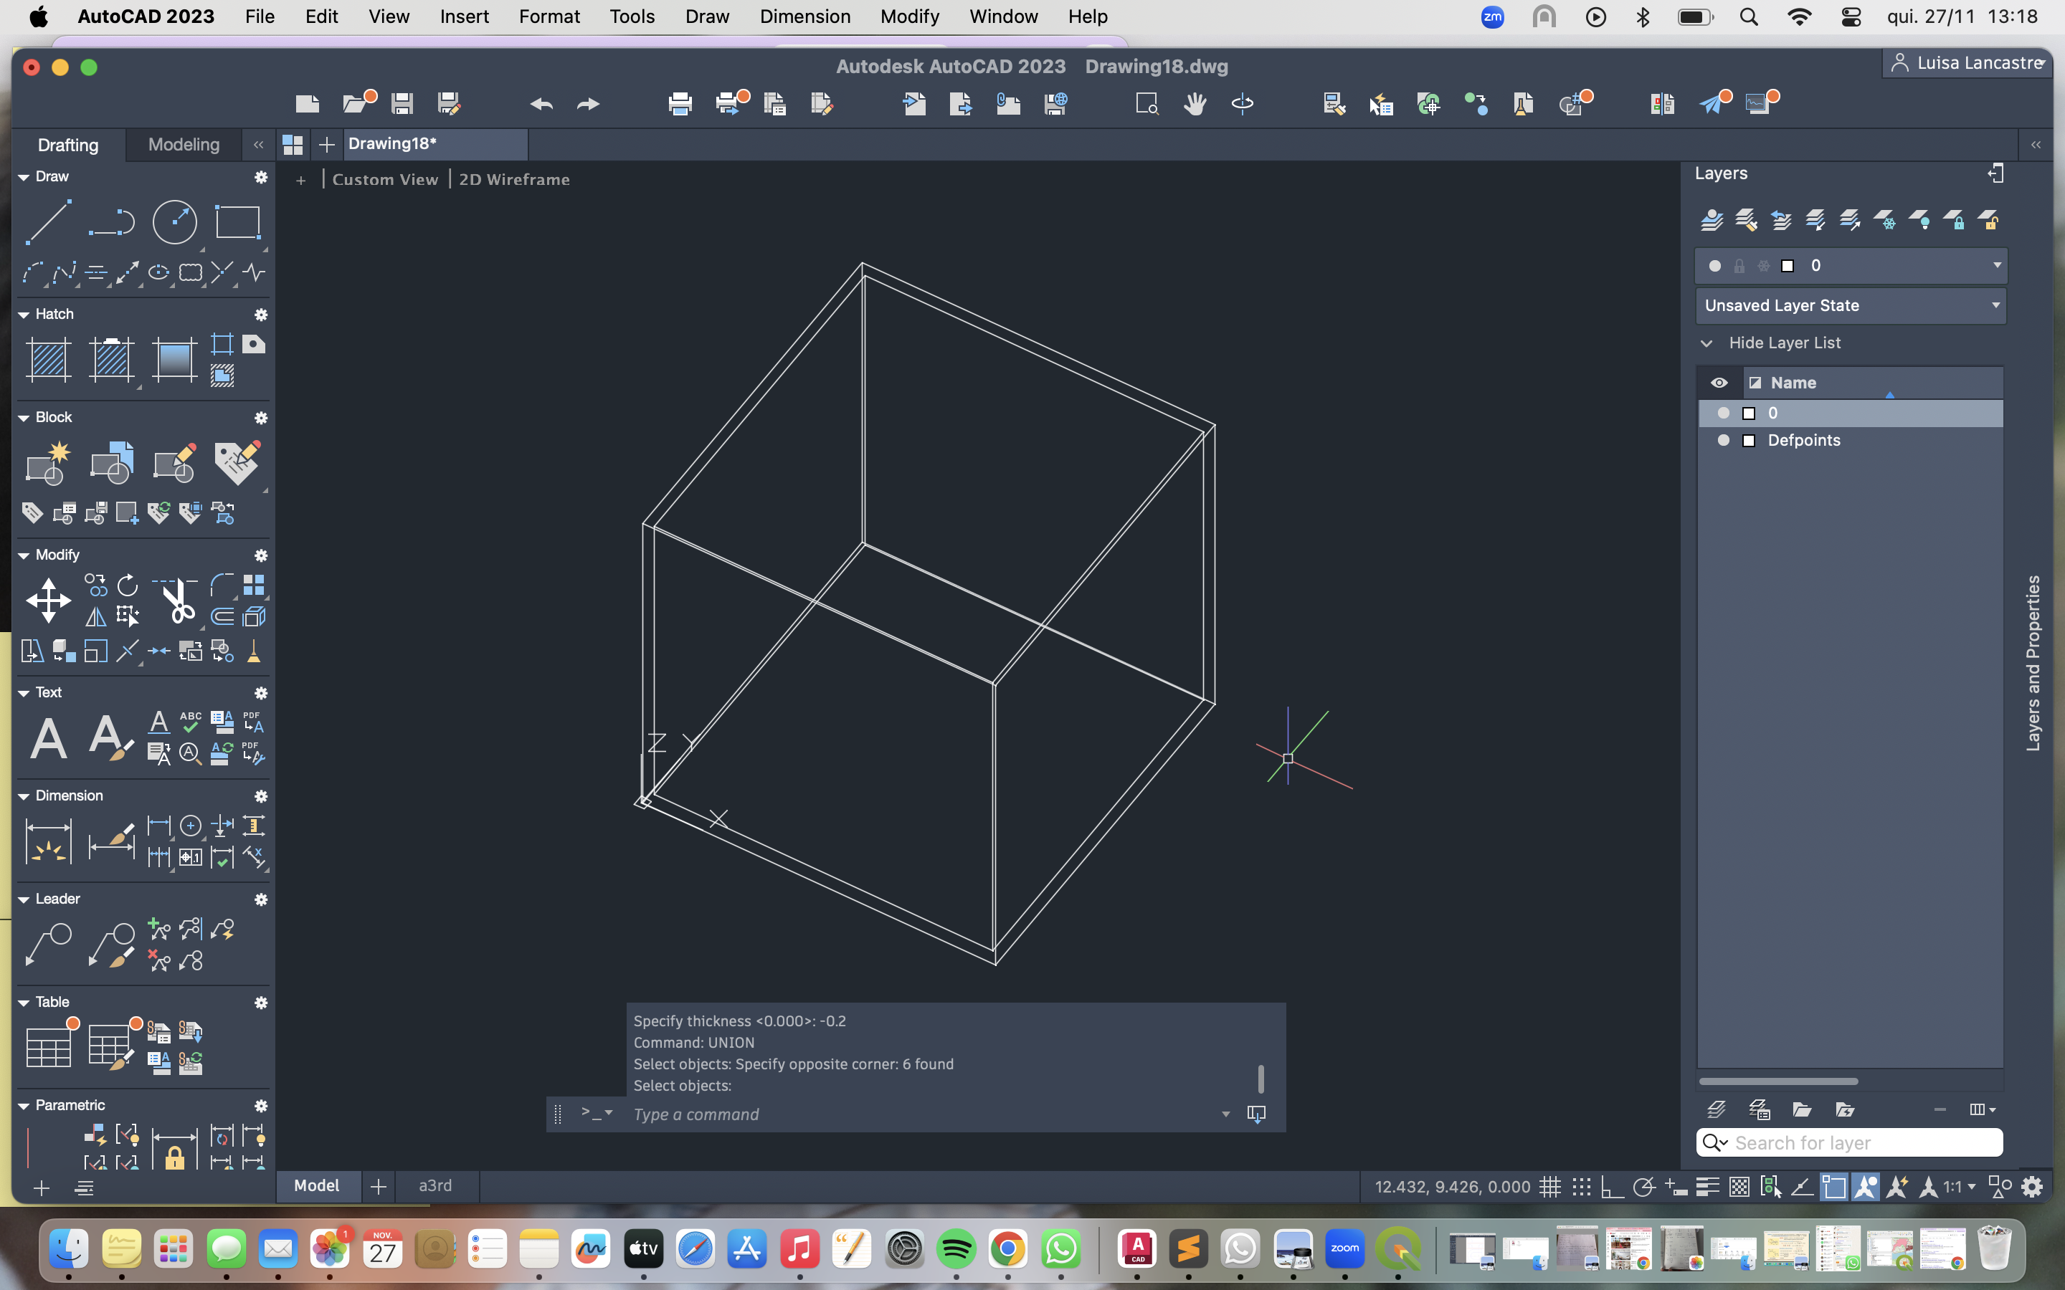Image resolution: width=2065 pixels, height=1290 pixels.
Task: Toggle visibility of the Defpoints layer
Action: 1724,440
